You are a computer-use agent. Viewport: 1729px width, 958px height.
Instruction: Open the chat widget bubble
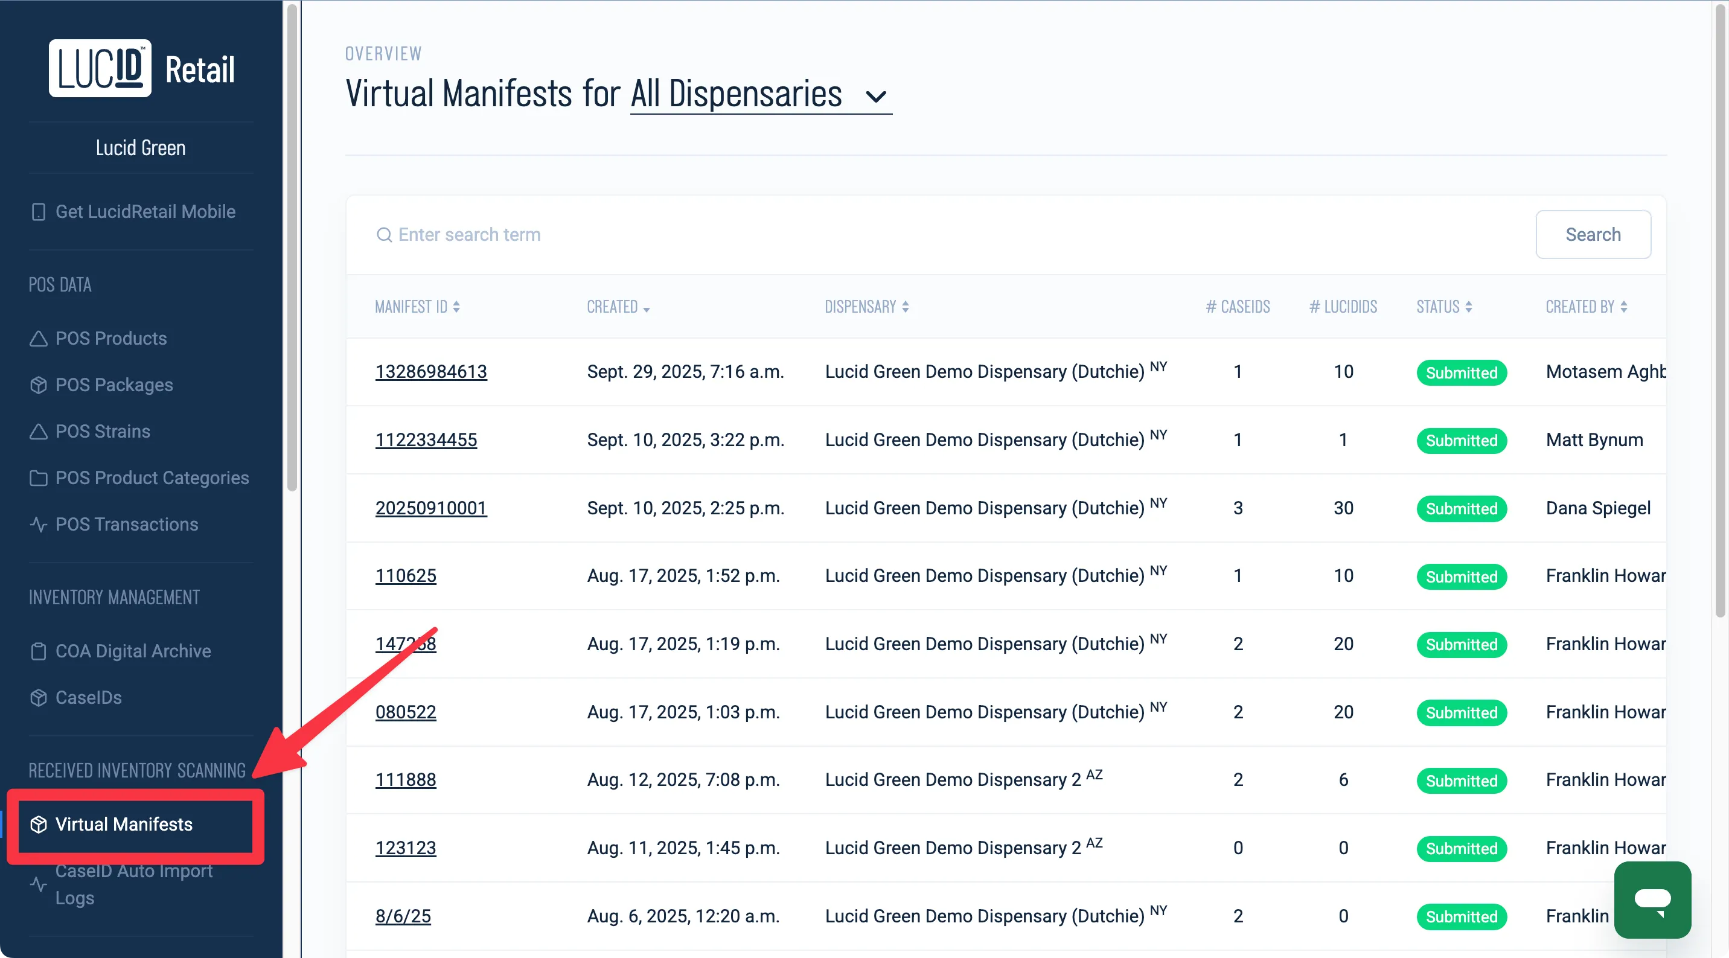(x=1652, y=899)
